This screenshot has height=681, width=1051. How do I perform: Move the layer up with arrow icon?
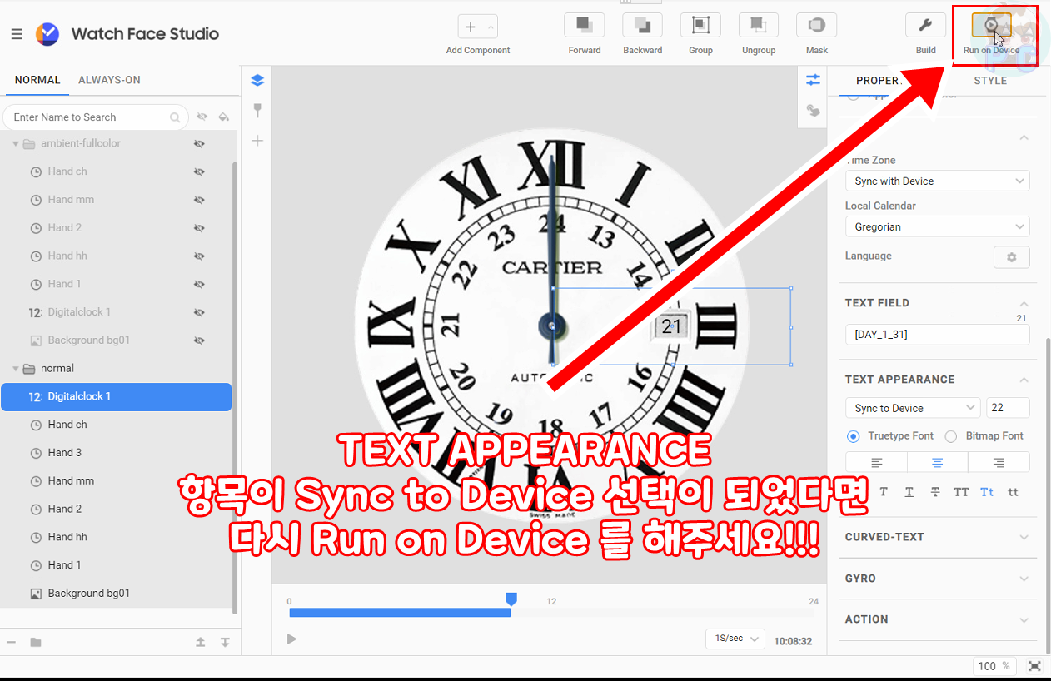point(201,642)
